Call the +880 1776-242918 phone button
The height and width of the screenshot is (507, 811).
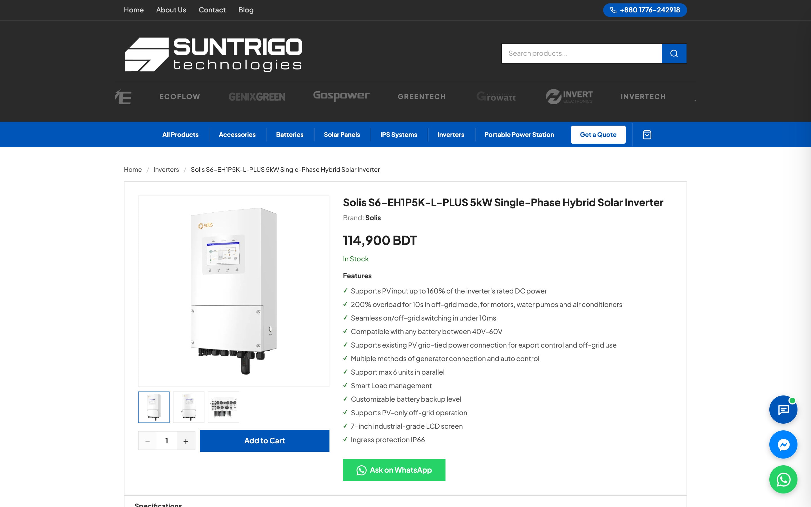(645, 10)
